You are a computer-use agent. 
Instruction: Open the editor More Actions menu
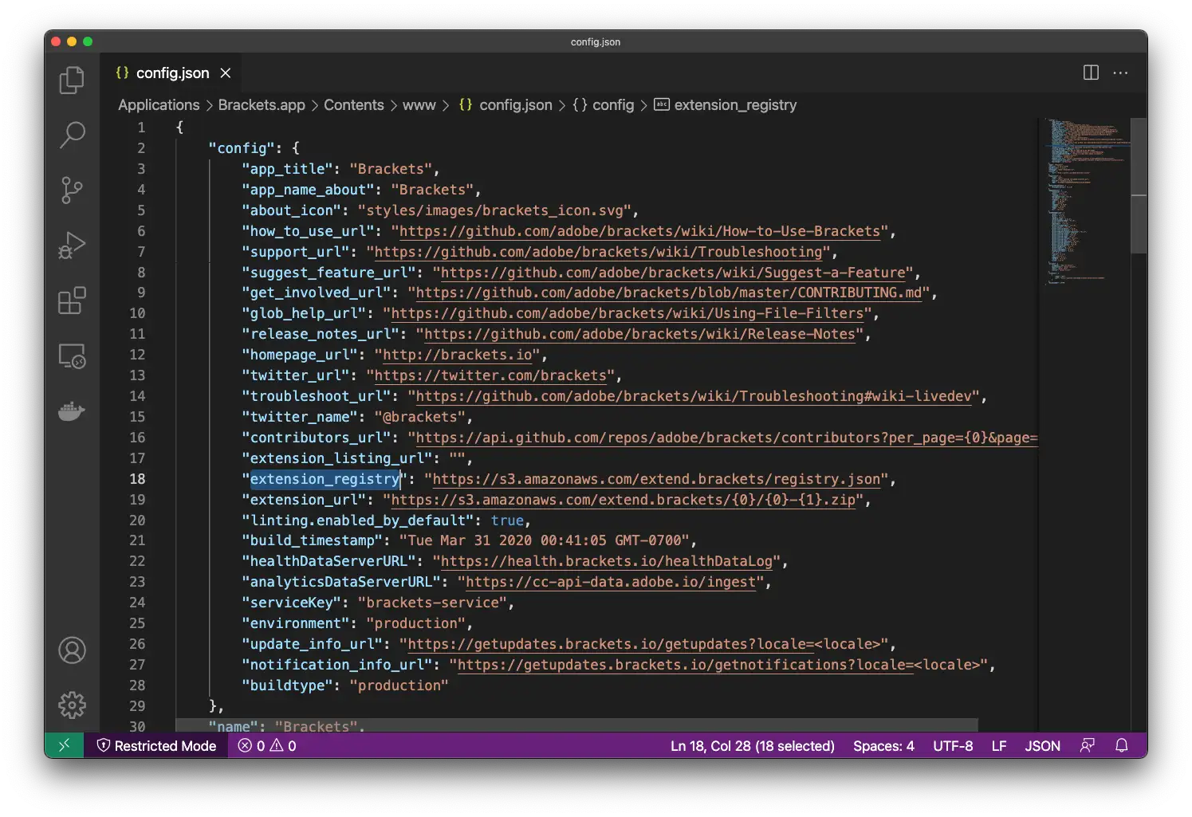coord(1120,73)
